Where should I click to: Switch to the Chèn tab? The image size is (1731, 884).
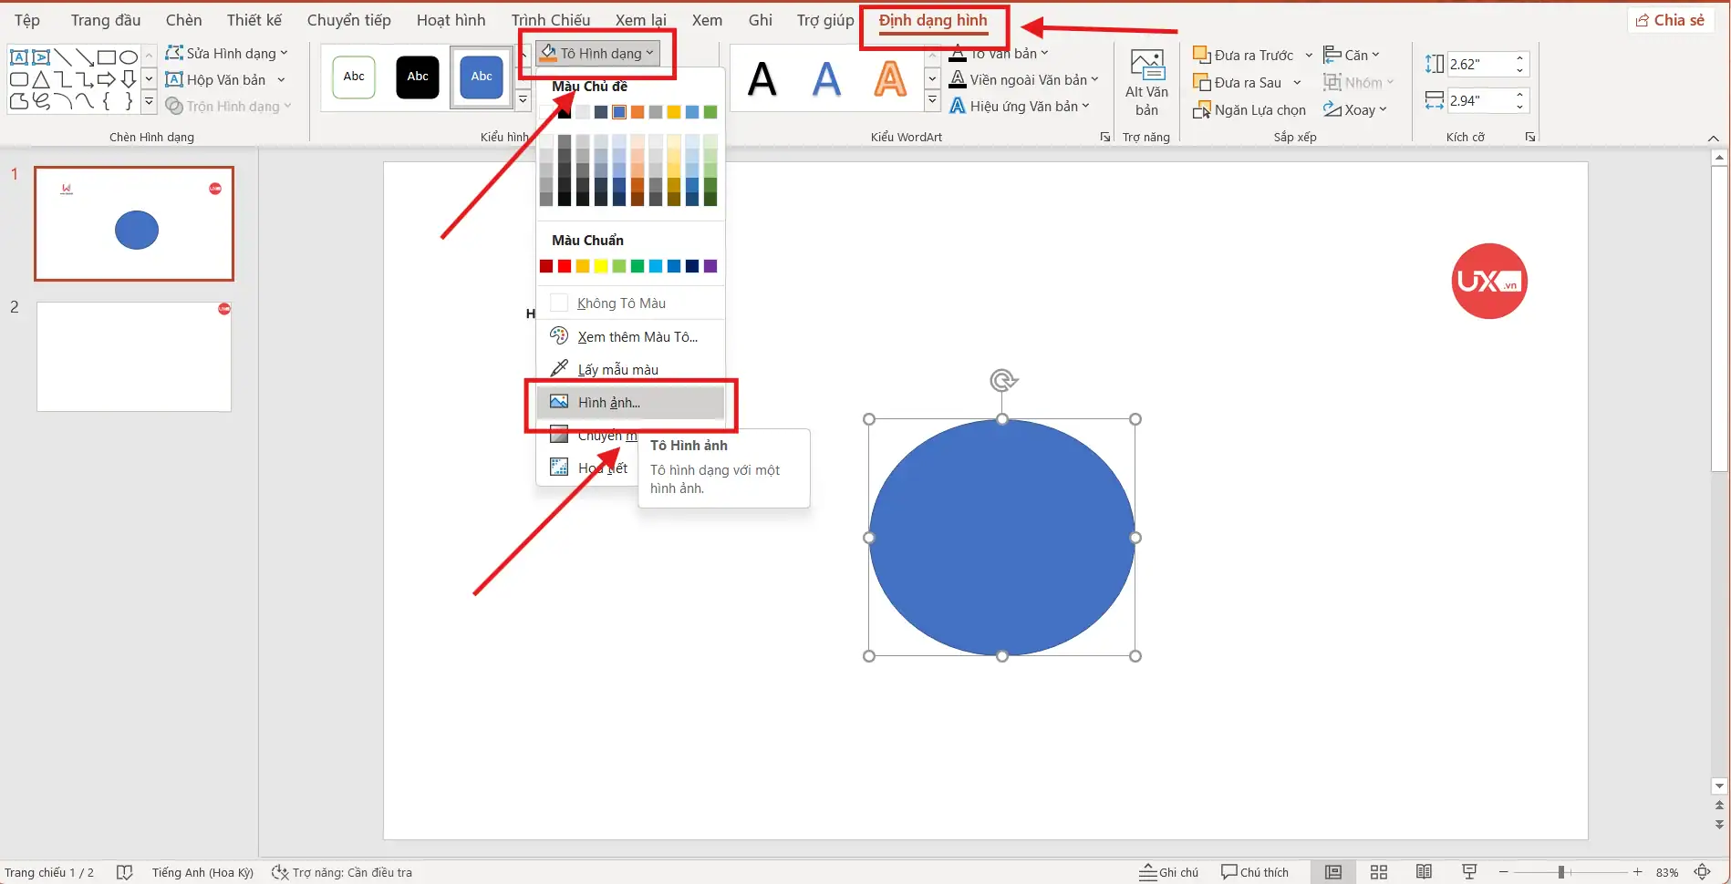point(183,20)
